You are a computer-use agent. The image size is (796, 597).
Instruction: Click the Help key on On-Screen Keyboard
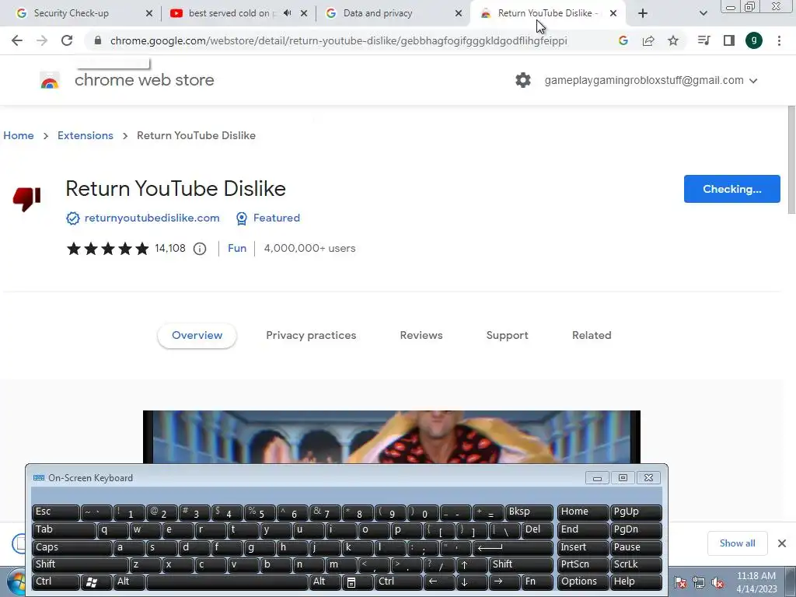pos(636,581)
